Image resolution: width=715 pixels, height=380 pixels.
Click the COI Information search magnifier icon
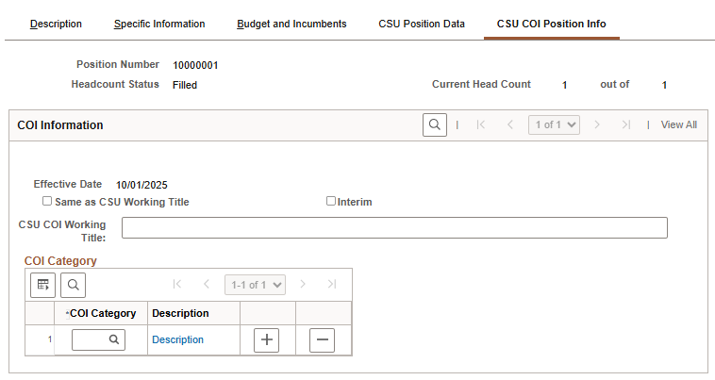(435, 124)
